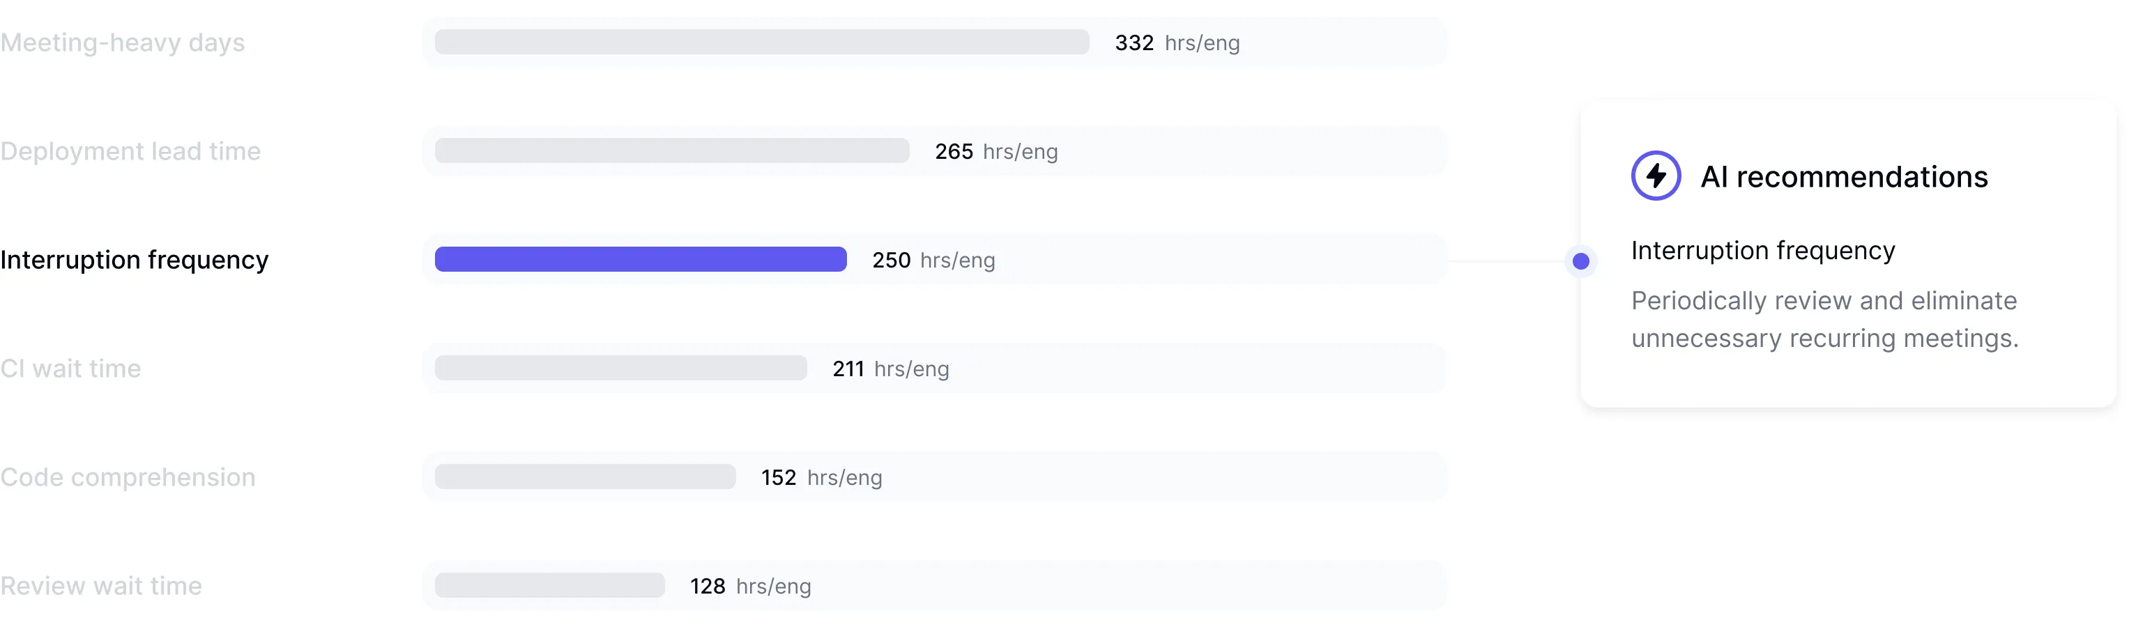
Task: Select the Review wait time label
Action: point(101,586)
